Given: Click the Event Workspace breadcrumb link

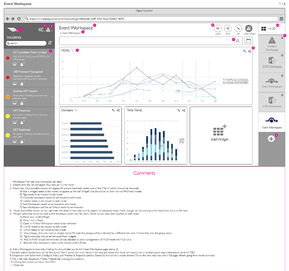Looking at the screenshot, I should click(x=71, y=33).
